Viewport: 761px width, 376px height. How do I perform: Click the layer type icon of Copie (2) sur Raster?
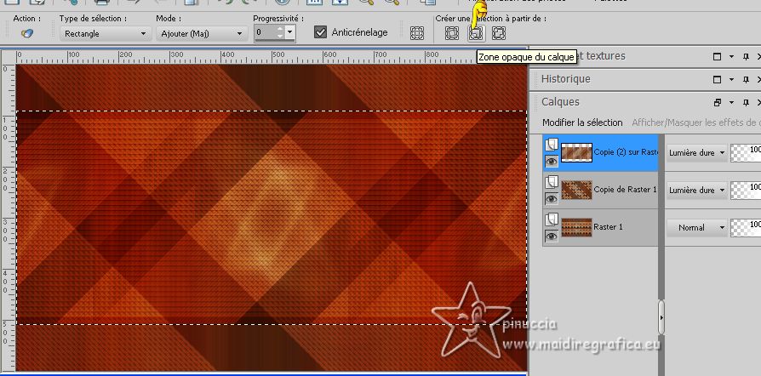click(x=552, y=145)
